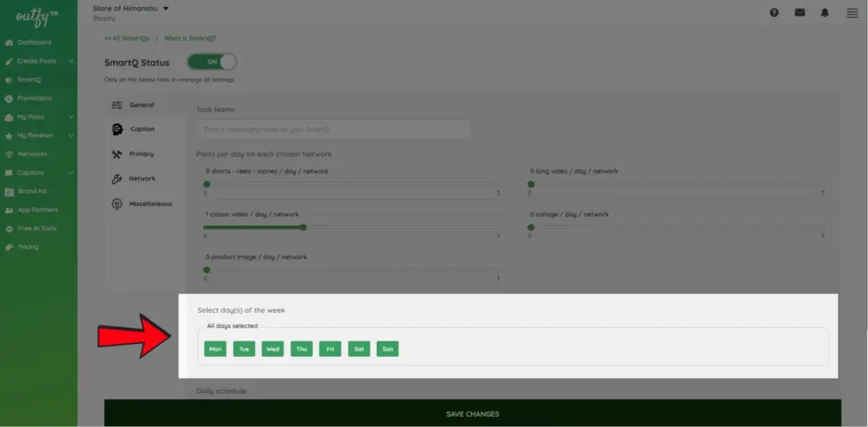Switch to the Caption settings tab
This screenshot has height=427, width=868.
click(142, 129)
